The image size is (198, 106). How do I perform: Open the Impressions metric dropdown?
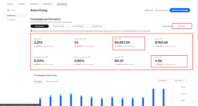(x=163, y=80)
